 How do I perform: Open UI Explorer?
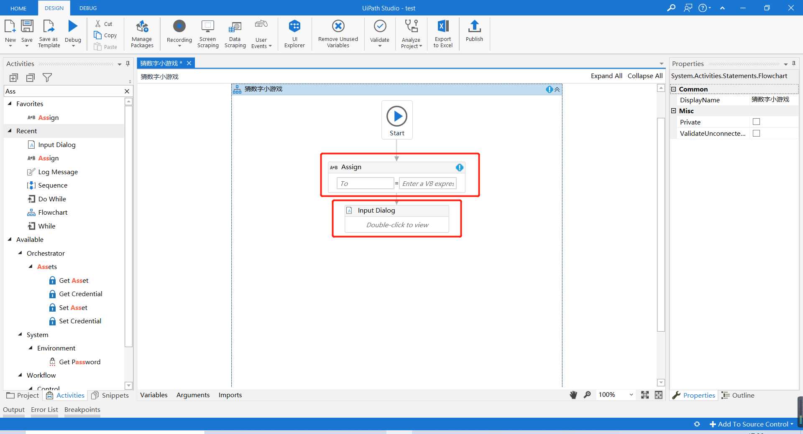pyautogui.click(x=294, y=33)
